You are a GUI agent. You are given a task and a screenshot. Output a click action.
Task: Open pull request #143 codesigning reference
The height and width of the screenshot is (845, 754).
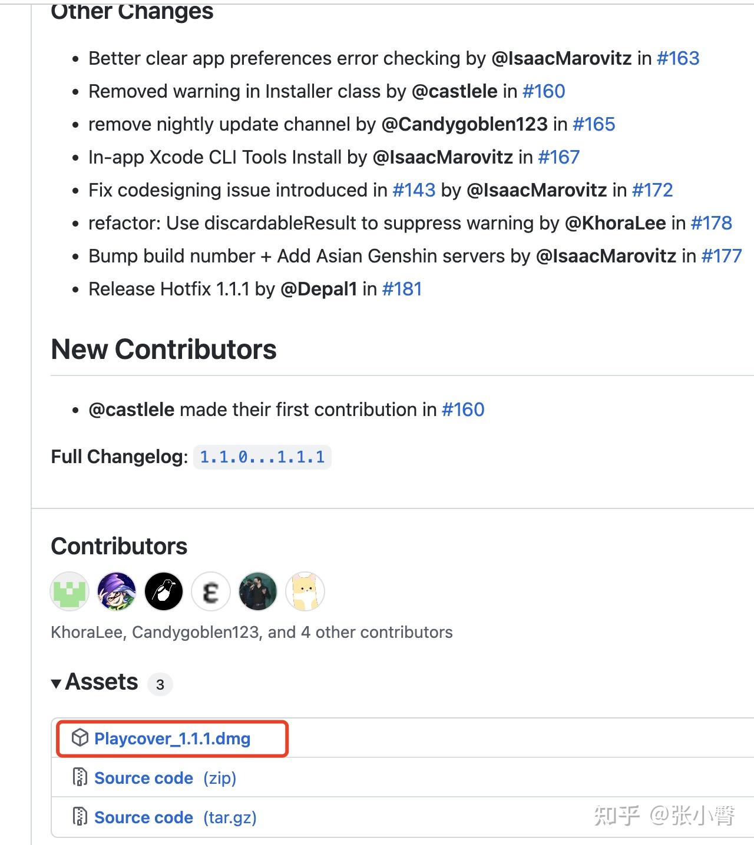[x=414, y=190]
